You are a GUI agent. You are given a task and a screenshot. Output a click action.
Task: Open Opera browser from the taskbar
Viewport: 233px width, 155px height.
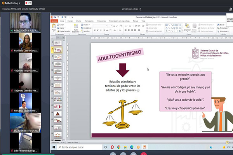[113, 147]
